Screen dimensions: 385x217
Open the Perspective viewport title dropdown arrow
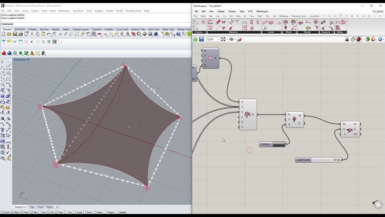click(x=29, y=60)
